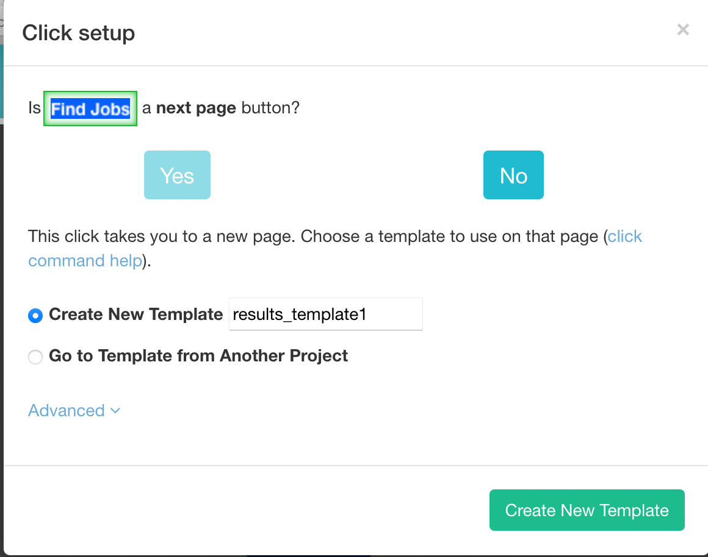Image resolution: width=708 pixels, height=557 pixels.
Task: Click the chevron next to Advanced
Action: click(115, 411)
